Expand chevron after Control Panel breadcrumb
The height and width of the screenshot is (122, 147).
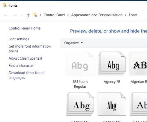(68, 15)
